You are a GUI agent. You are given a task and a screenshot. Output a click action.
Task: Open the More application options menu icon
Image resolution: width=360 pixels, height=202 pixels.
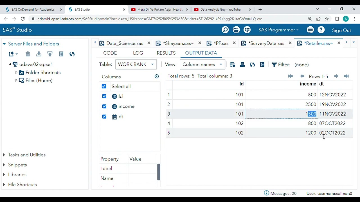point(310,30)
